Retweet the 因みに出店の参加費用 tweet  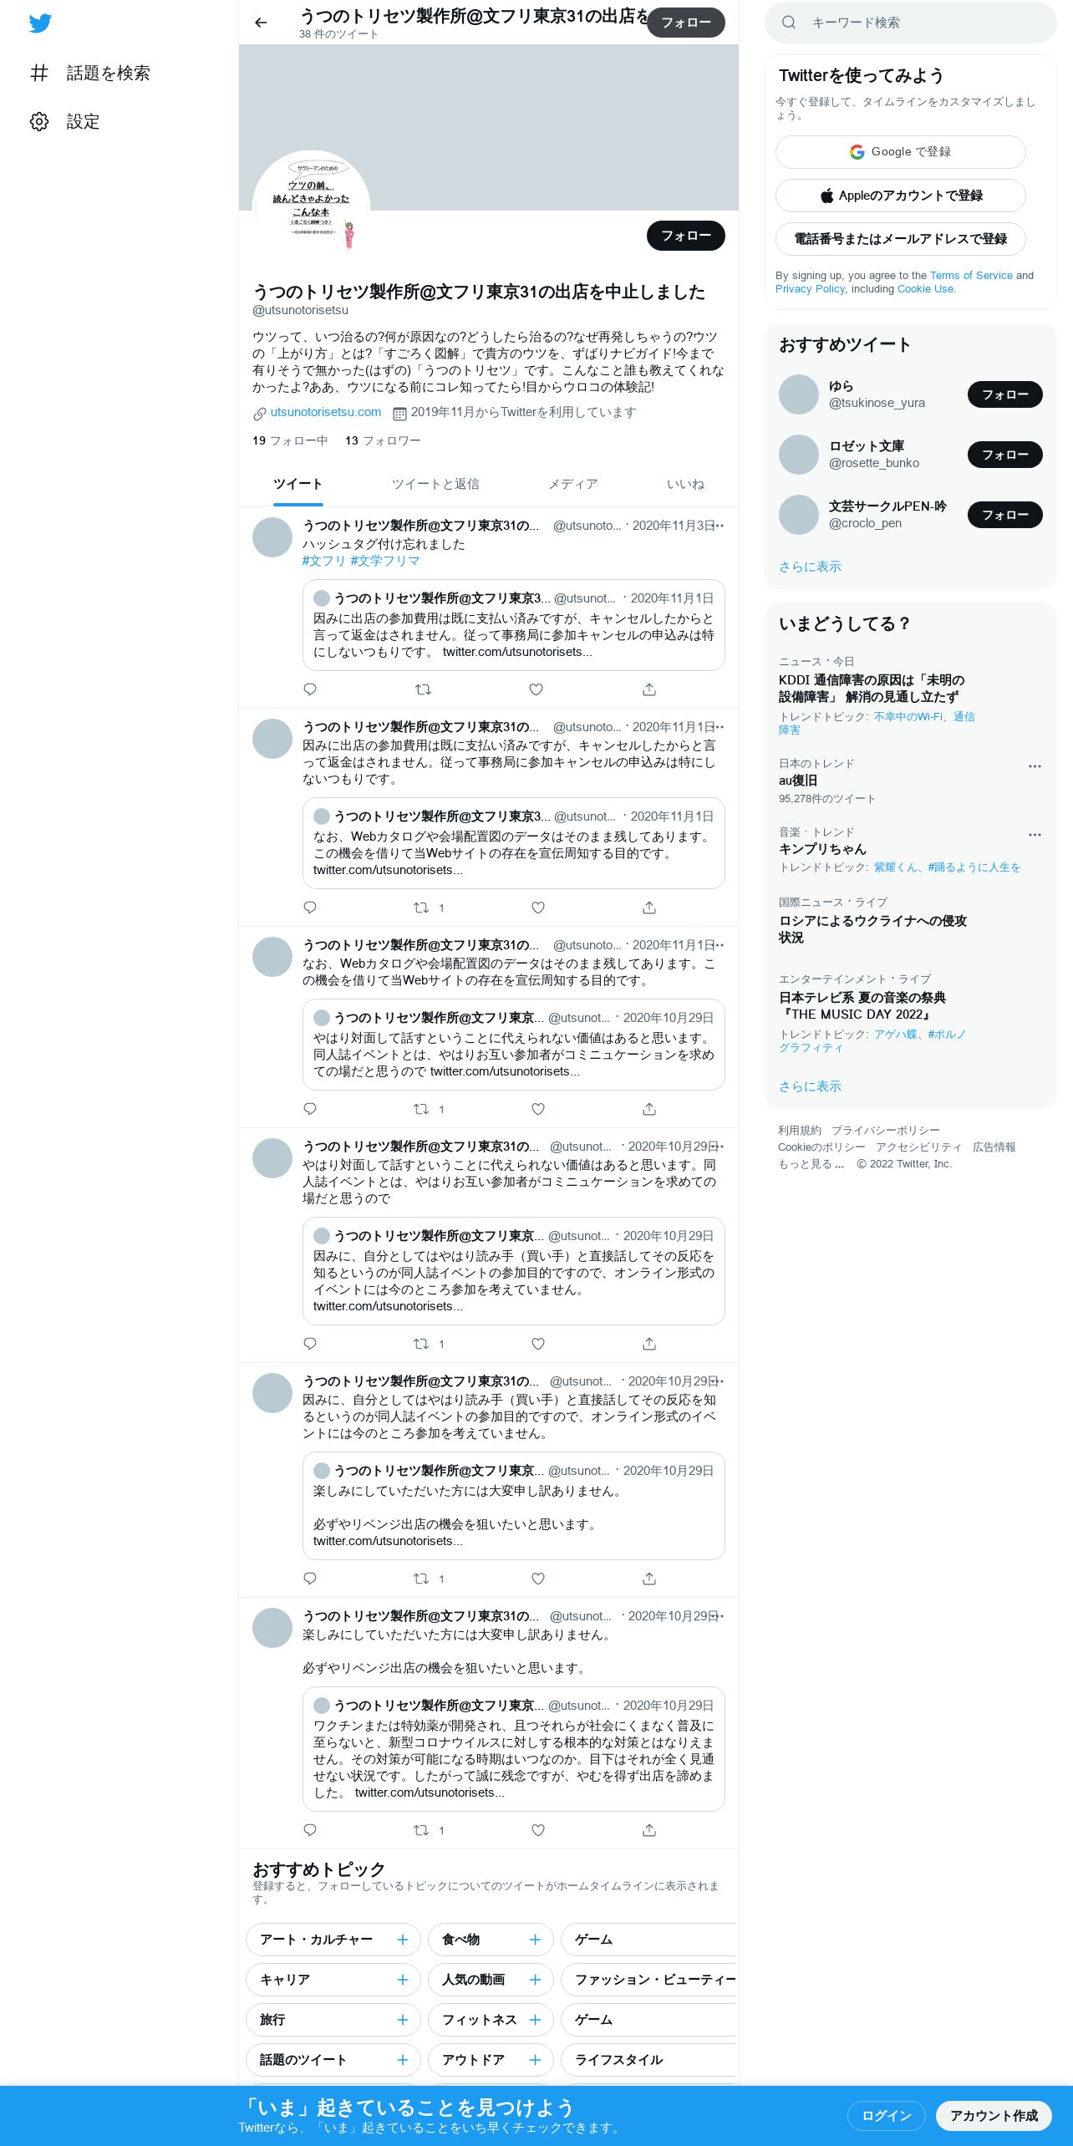(421, 908)
